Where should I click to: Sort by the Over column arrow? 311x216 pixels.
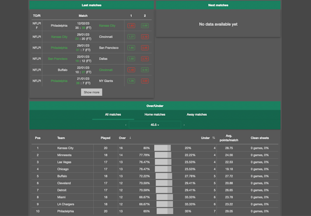pyautogui.click(x=130, y=138)
